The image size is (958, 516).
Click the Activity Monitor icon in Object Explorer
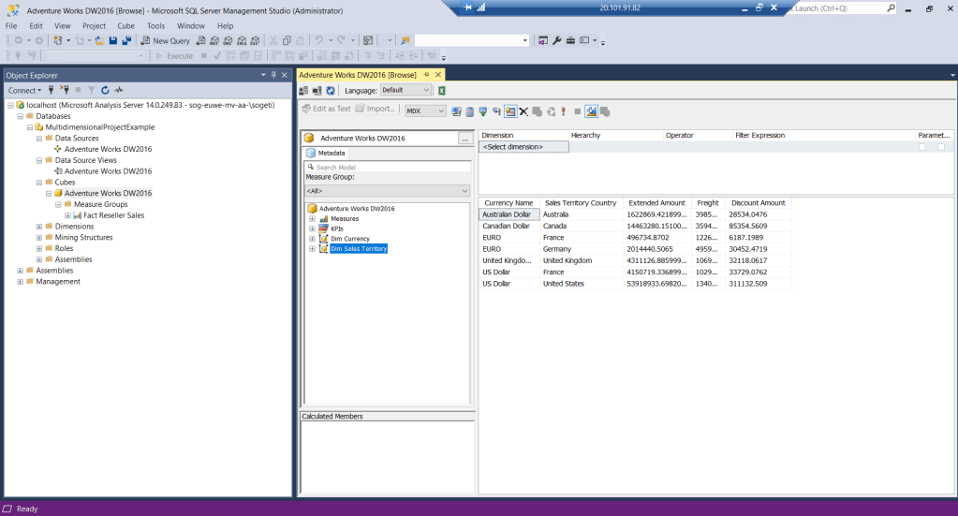coord(119,90)
